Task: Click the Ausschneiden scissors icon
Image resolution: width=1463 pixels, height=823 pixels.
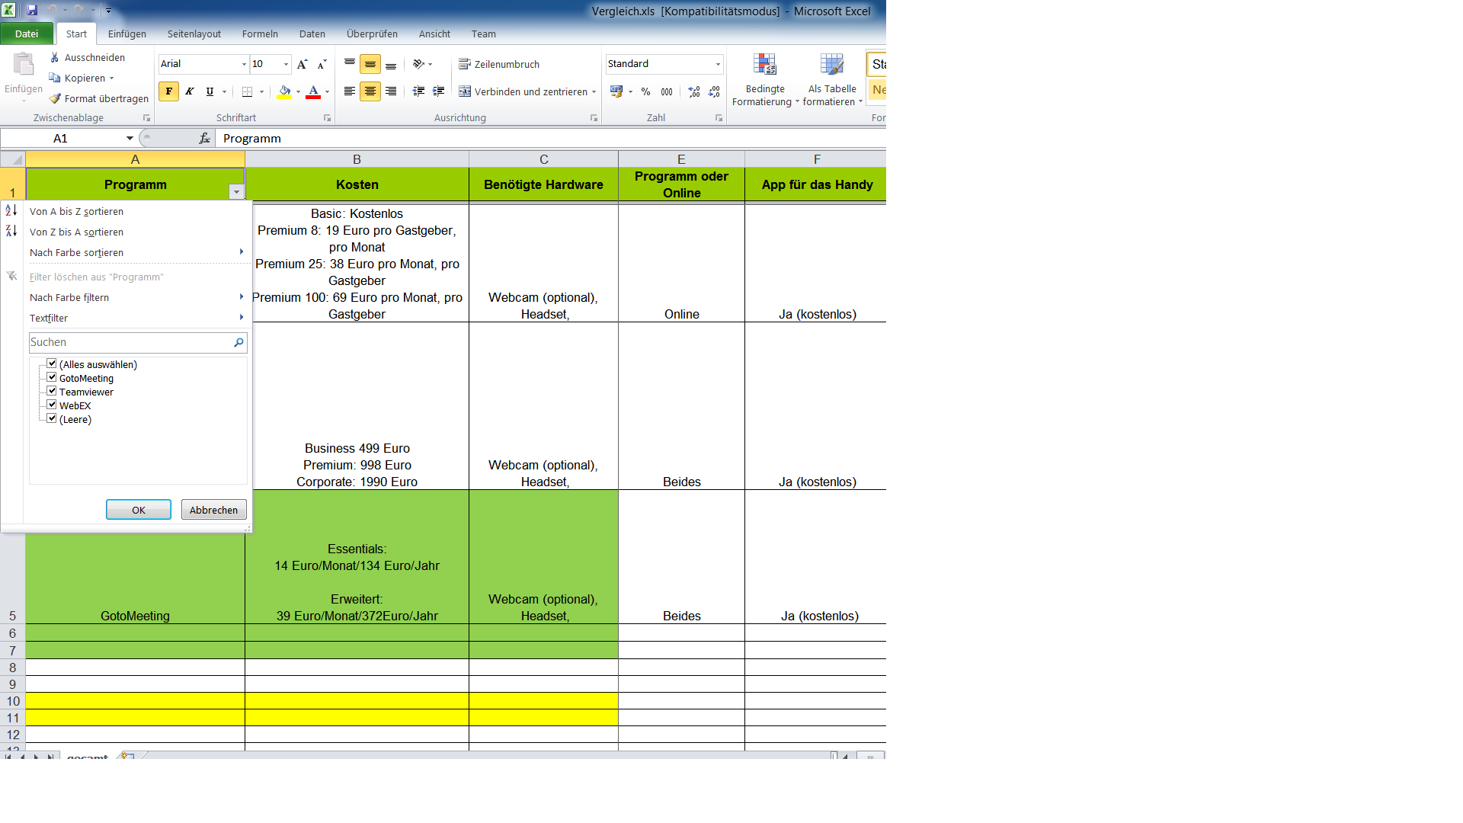Action: point(55,57)
